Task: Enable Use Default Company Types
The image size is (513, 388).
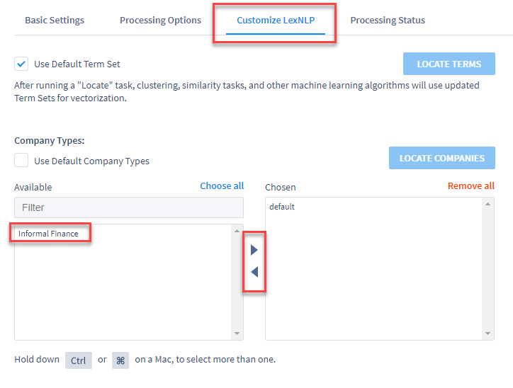Action: click(21, 160)
